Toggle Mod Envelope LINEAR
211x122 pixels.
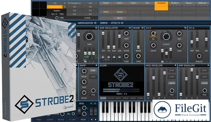172,83
